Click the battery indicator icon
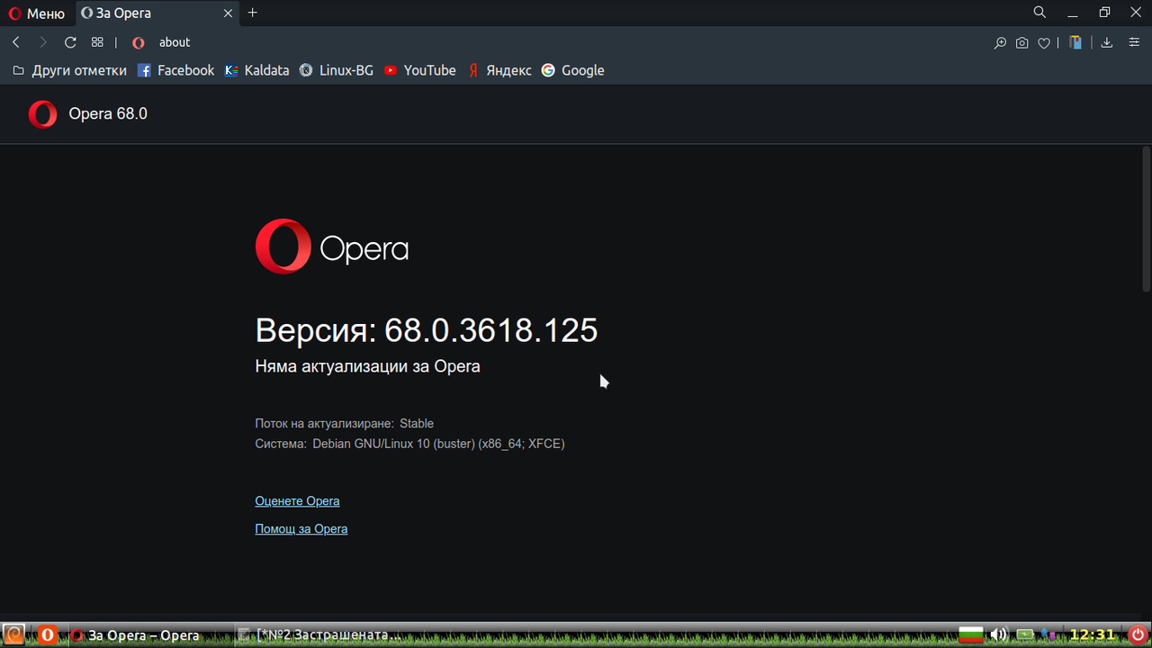 [x=1025, y=634]
